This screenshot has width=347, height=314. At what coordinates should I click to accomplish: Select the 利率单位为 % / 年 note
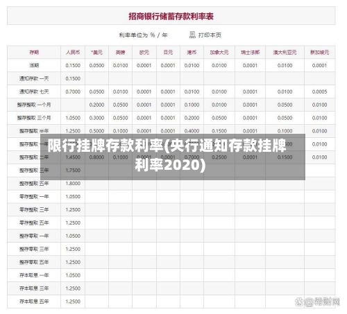pos(143,35)
